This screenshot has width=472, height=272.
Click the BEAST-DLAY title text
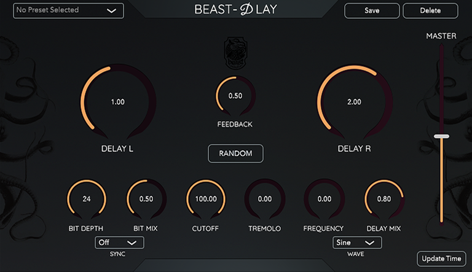[x=235, y=10]
